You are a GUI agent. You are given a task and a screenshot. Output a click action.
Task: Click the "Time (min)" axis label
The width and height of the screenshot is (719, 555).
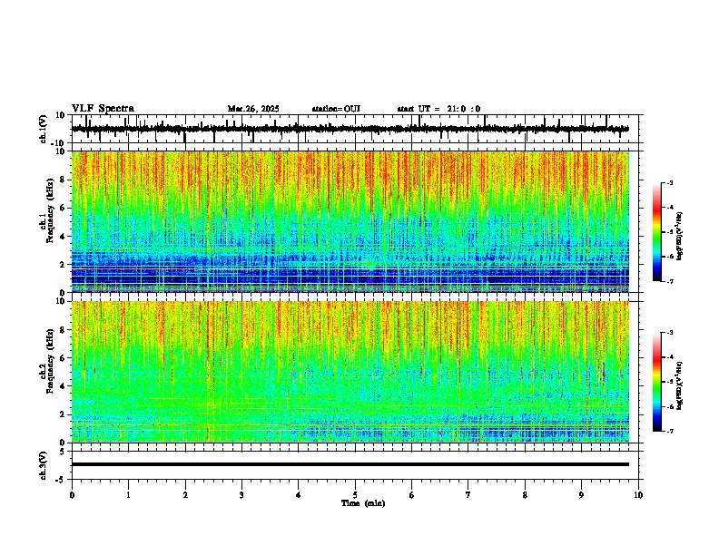click(x=363, y=503)
